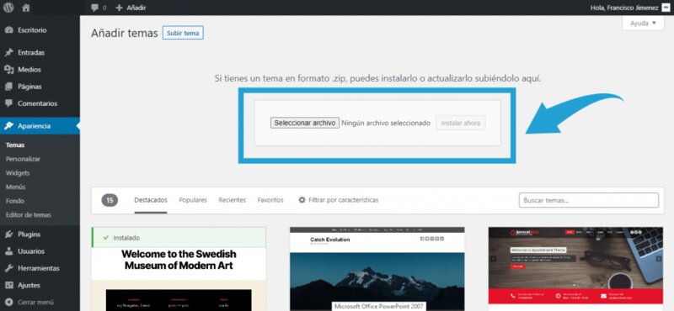Switch to Destacados tab

click(151, 200)
